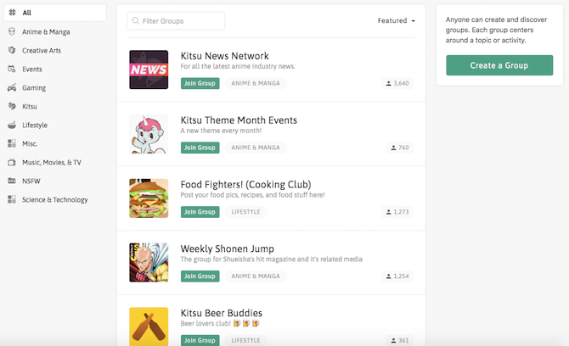This screenshot has width=569, height=346.
Task: Select the NSFW category icon
Action: pyautogui.click(x=12, y=181)
